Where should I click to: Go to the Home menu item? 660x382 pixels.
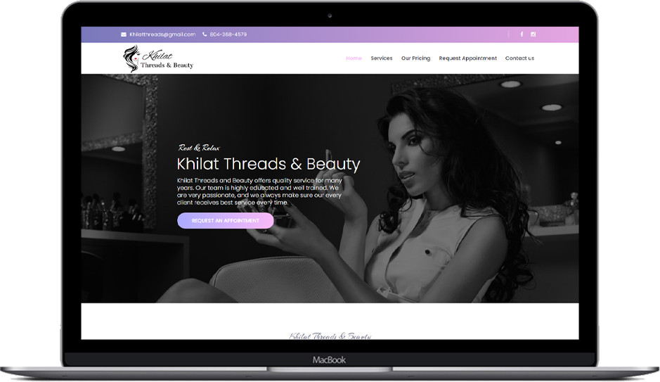(354, 58)
